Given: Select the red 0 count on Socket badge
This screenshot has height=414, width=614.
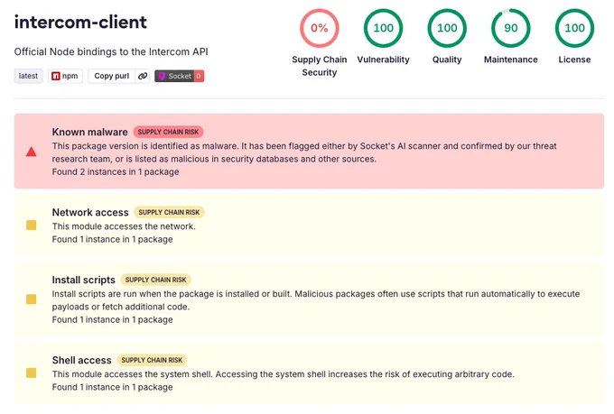Looking at the screenshot, I should [199, 76].
